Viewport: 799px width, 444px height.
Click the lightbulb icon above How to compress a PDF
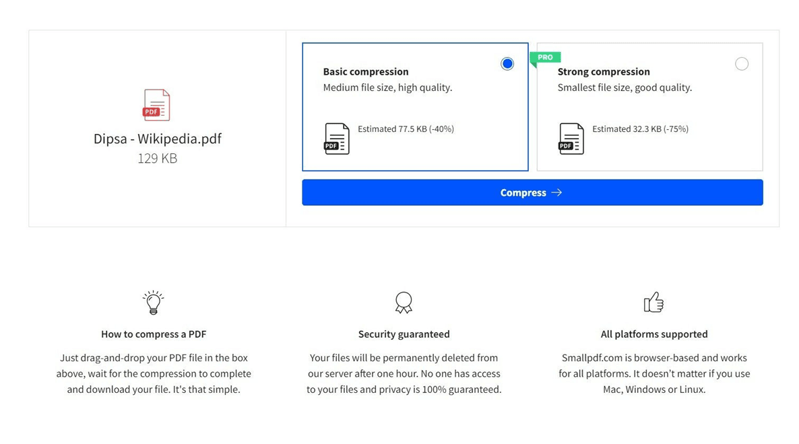click(153, 303)
